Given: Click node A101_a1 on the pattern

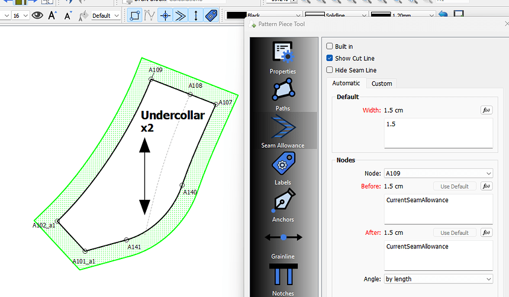Looking at the screenshot, I should point(85,251).
